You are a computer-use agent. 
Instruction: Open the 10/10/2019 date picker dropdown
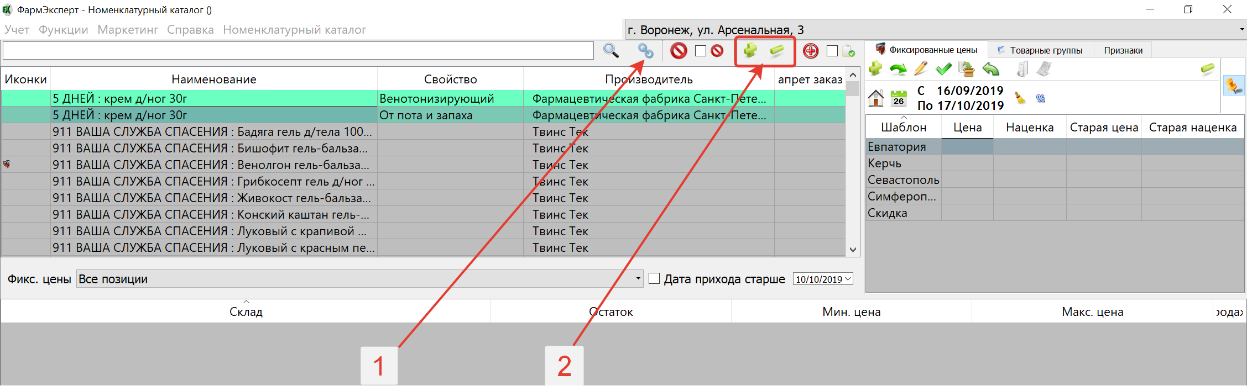tap(848, 279)
